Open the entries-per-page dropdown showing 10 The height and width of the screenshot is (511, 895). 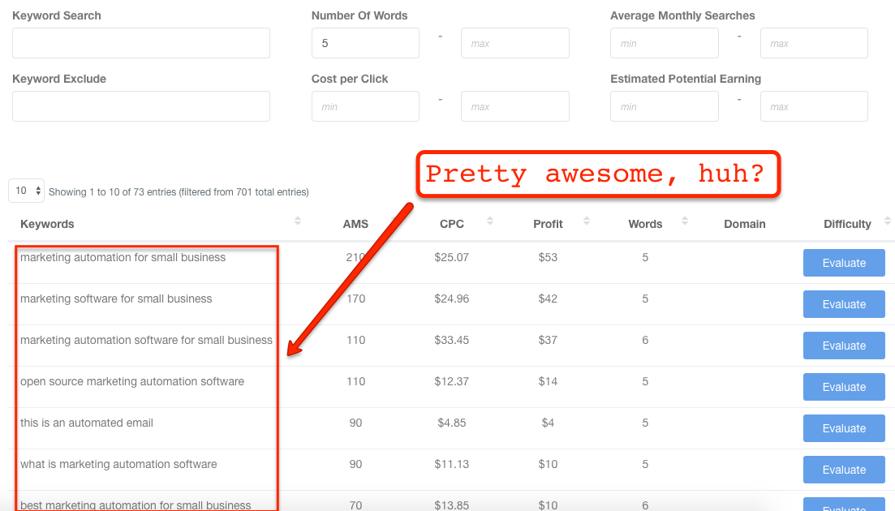26,191
